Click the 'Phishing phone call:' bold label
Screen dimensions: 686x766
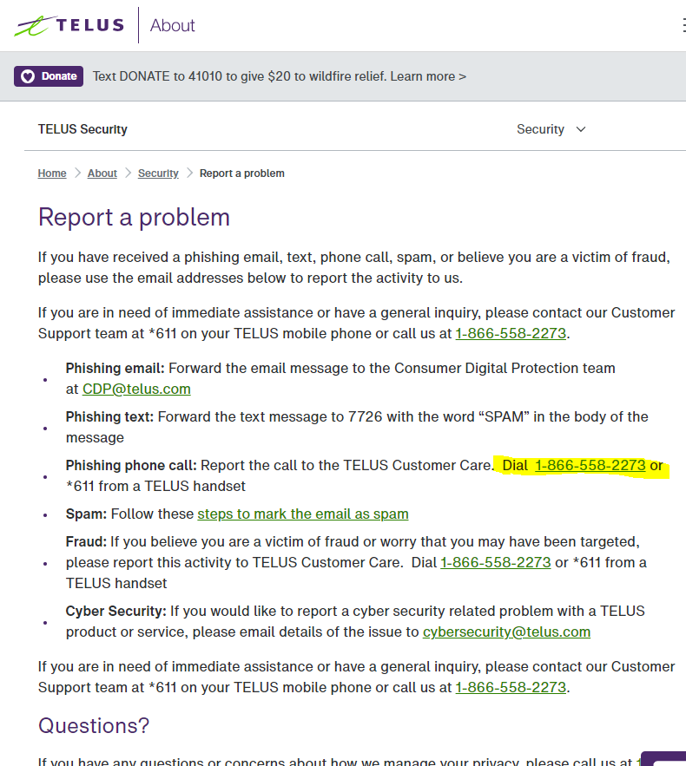point(131,466)
